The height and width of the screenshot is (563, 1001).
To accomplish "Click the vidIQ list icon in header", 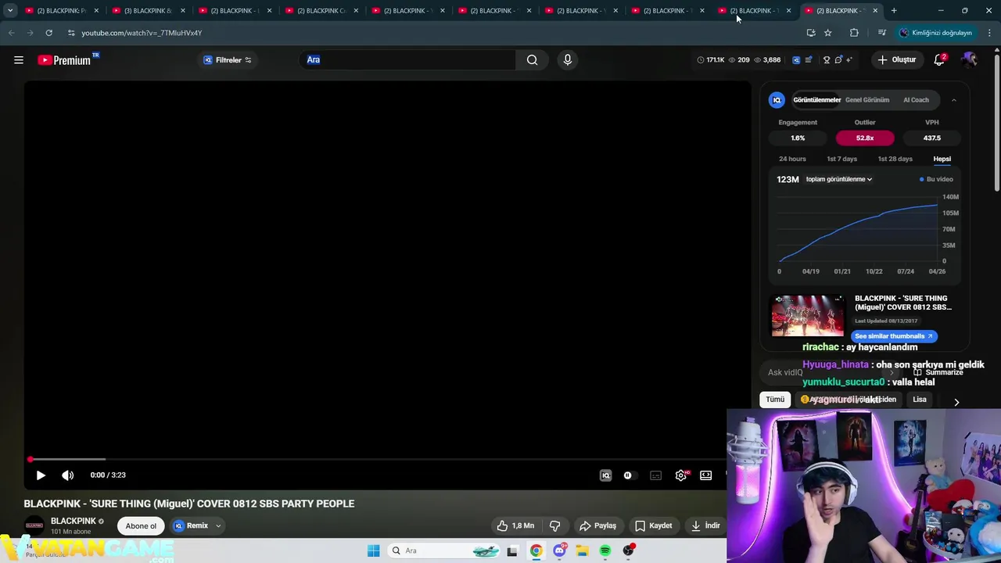I will click(809, 60).
